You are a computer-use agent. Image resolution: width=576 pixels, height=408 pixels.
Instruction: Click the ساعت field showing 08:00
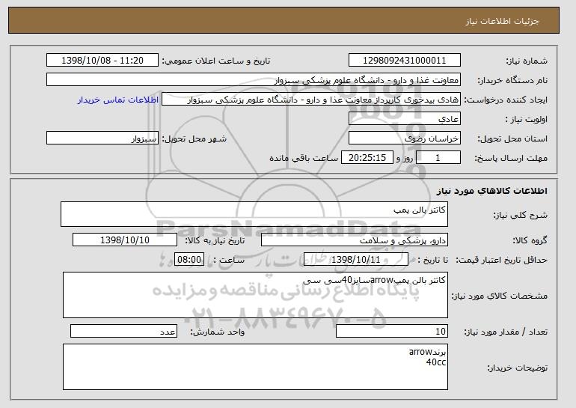click(189, 260)
